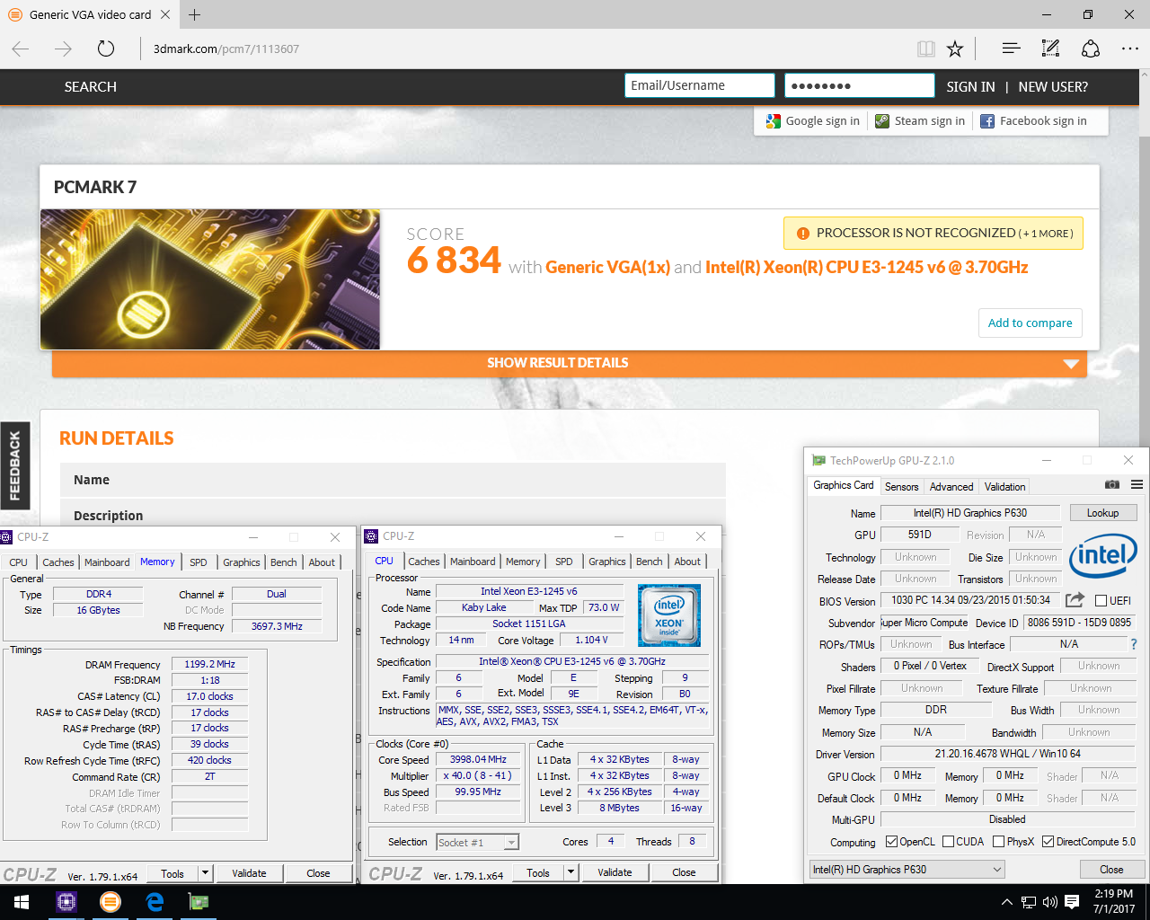Open Make a Web Note pen icon
Image resolution: width=1150 pixels, height=920 pixels.
[x=1050, y=49]
